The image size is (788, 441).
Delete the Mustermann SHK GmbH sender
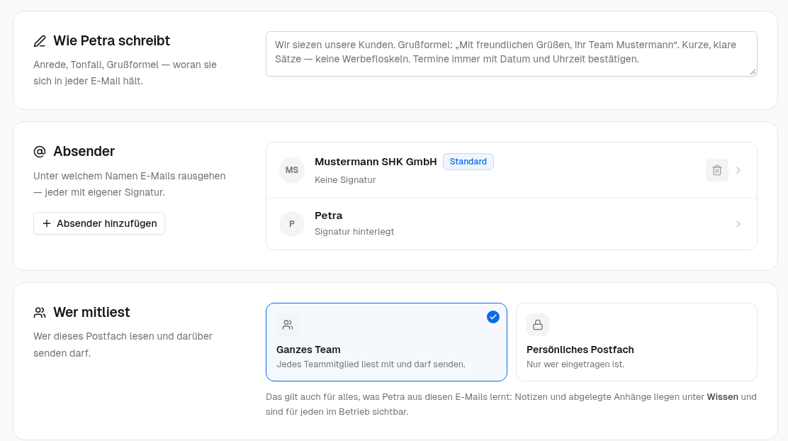716,170
